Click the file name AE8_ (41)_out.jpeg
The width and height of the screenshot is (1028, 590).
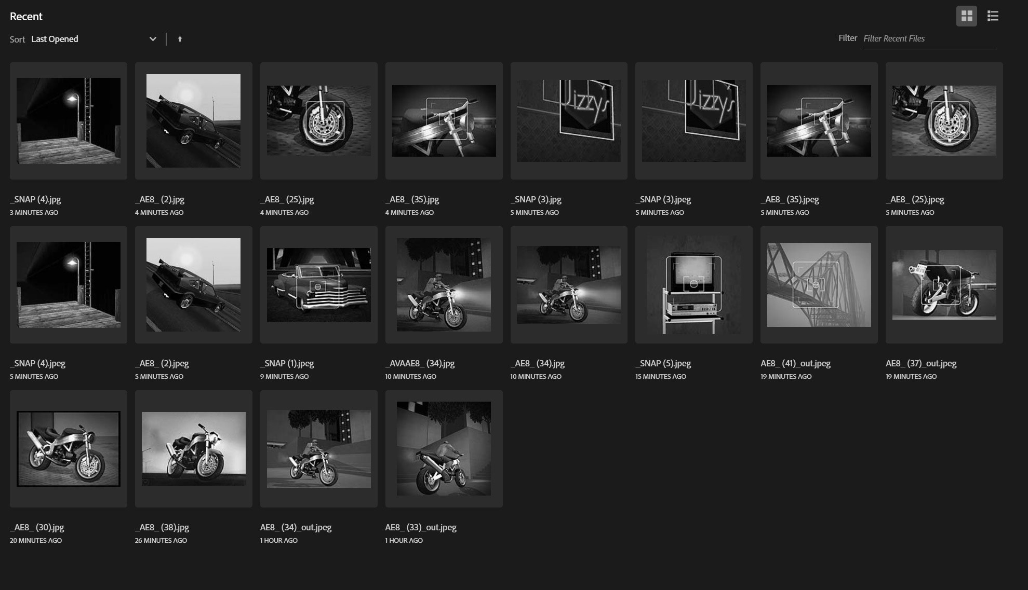pyautogui.click(x=795, y=363)
